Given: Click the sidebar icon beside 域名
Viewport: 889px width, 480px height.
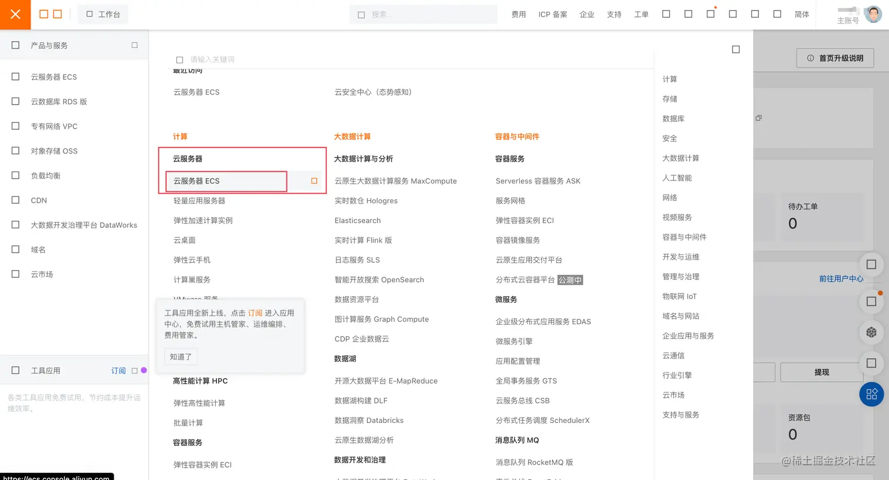Looking at the screenshot, I should (x=15, y=250).
